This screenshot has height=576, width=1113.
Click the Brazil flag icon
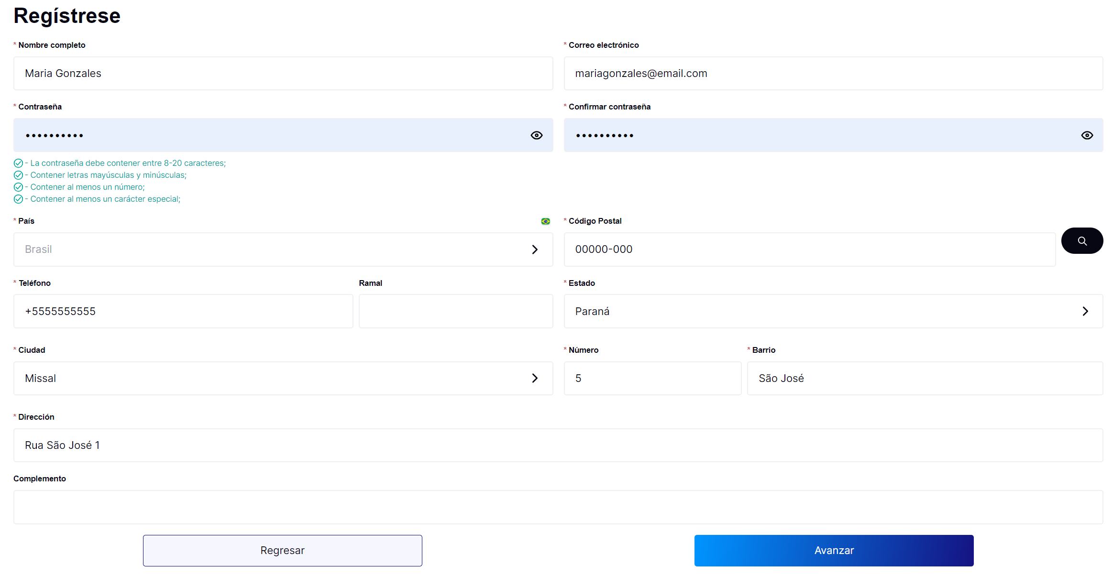(545, 221)
